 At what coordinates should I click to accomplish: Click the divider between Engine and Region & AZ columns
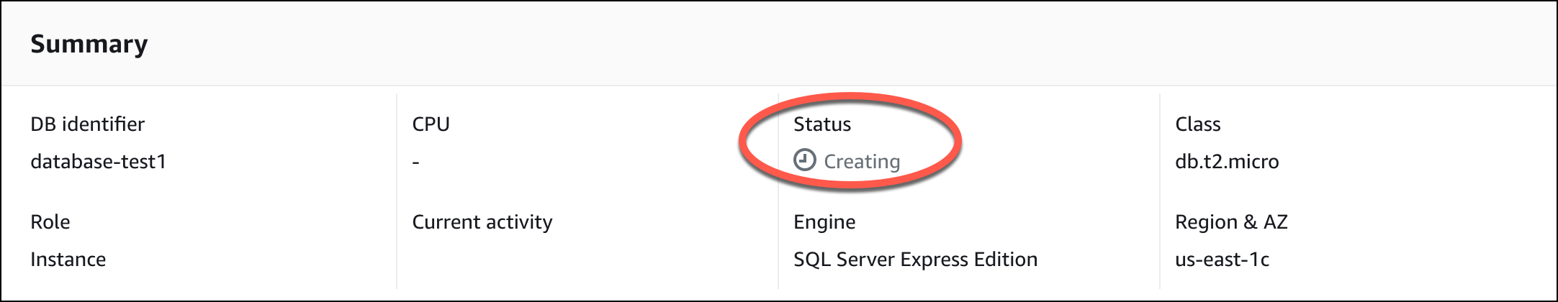(x=1160, y=191)
